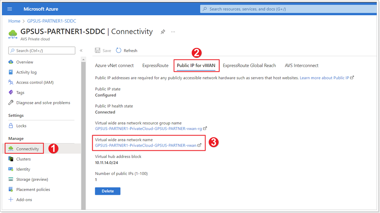Image resolution: width=380 pixels, height=213 pixels.
Task: Focus the sidebar Search (Ctrl+/) field
Action: pyautogui.click(x=42, y=50)
